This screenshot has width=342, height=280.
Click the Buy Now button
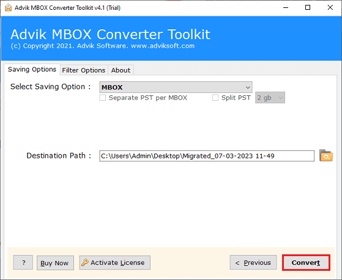tap(55, 263)
